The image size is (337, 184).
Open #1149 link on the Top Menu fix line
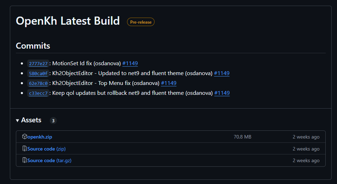[169, 83]
